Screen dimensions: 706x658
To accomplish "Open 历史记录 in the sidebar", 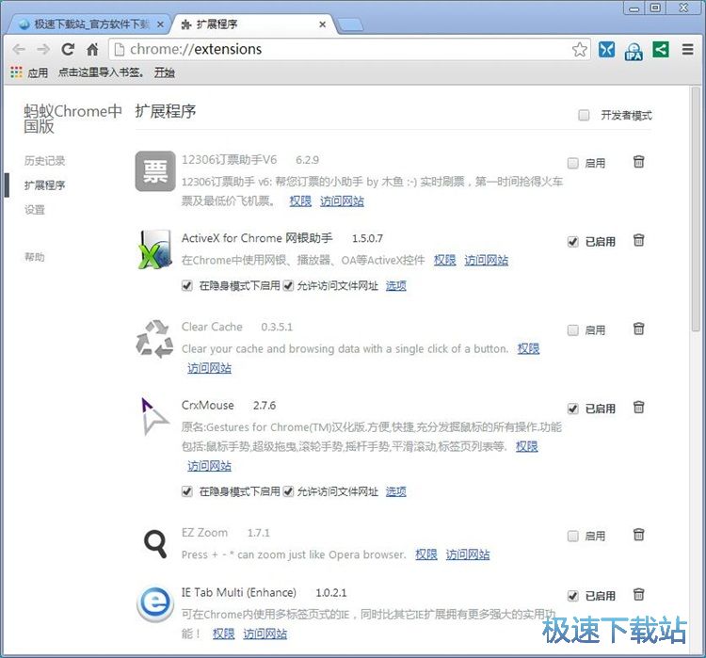I will (x=44, y=161).
